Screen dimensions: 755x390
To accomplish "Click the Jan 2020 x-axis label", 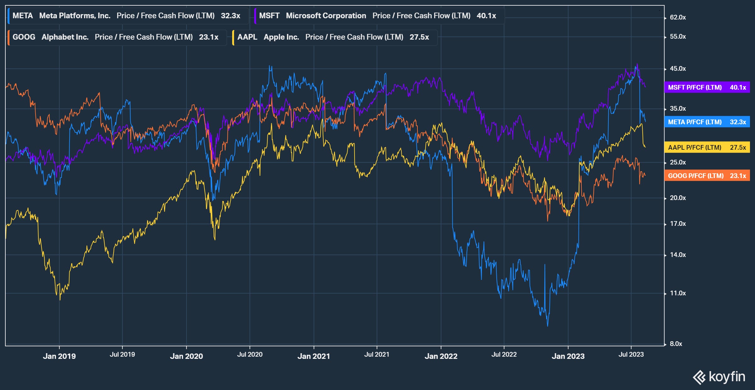I will pos(187,356).
